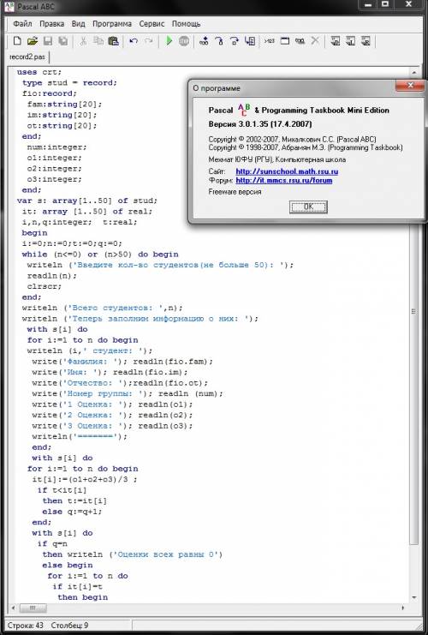Click OK in the О программе dialog
Screen dimensions: 428x635
[308, 207]
